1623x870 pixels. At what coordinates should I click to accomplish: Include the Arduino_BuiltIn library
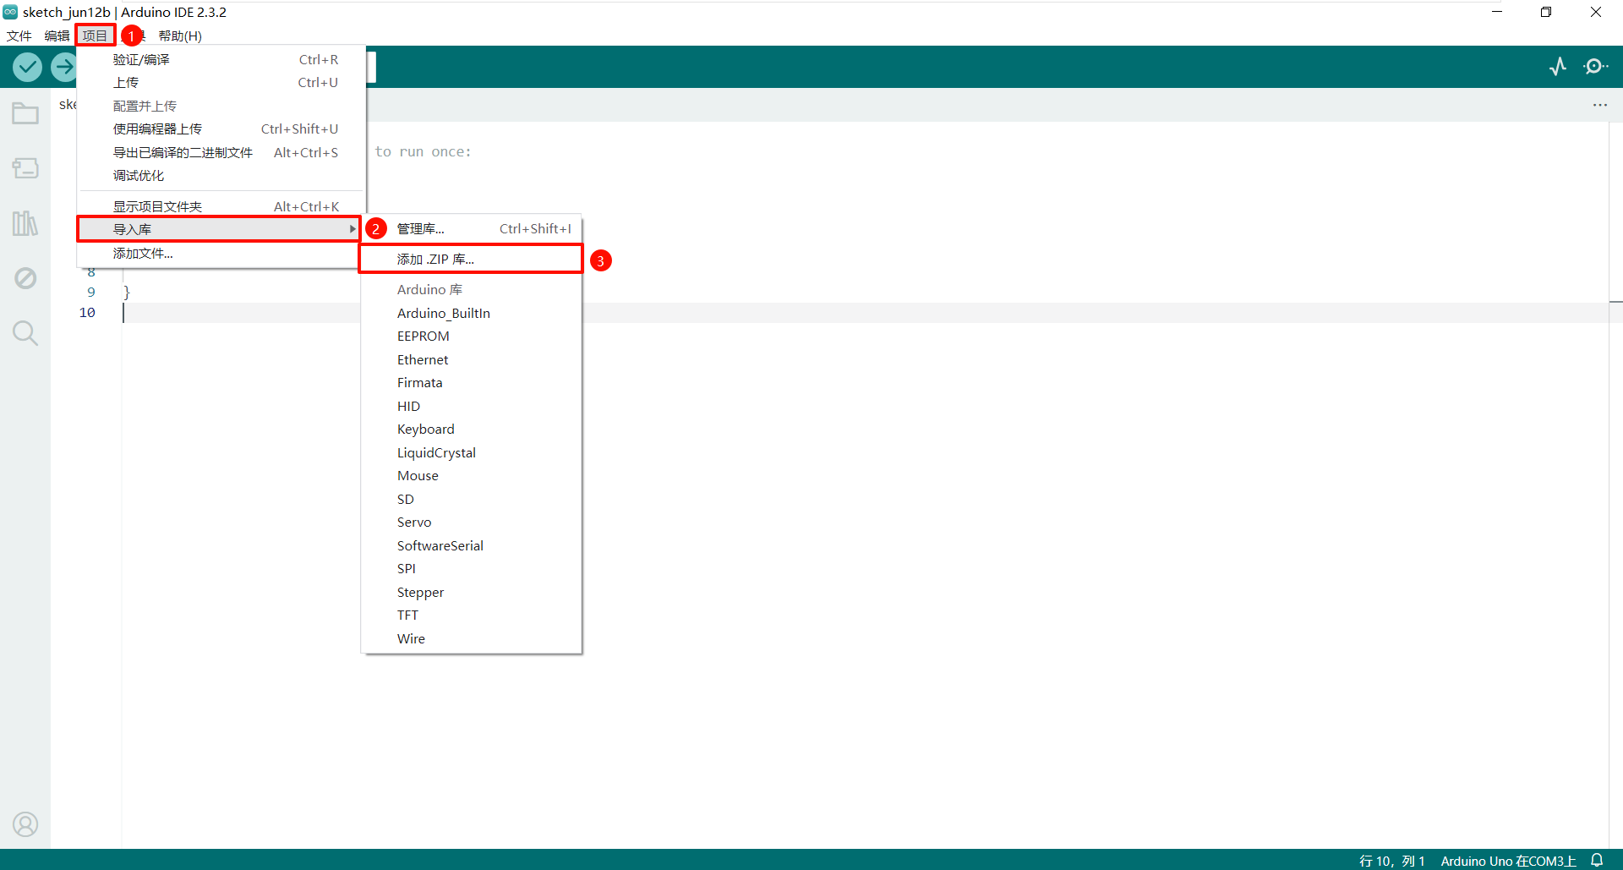[472, 313]
